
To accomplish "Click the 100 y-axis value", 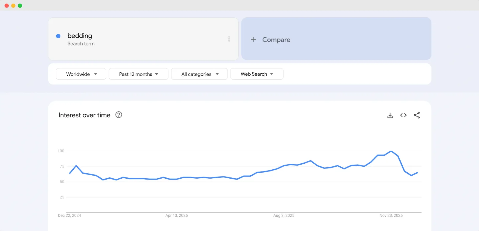I will pyautogui.click(x=61, y=151).
